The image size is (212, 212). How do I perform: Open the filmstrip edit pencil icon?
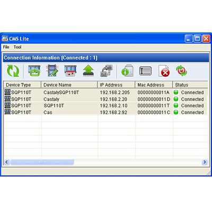(x=52, y=71)
